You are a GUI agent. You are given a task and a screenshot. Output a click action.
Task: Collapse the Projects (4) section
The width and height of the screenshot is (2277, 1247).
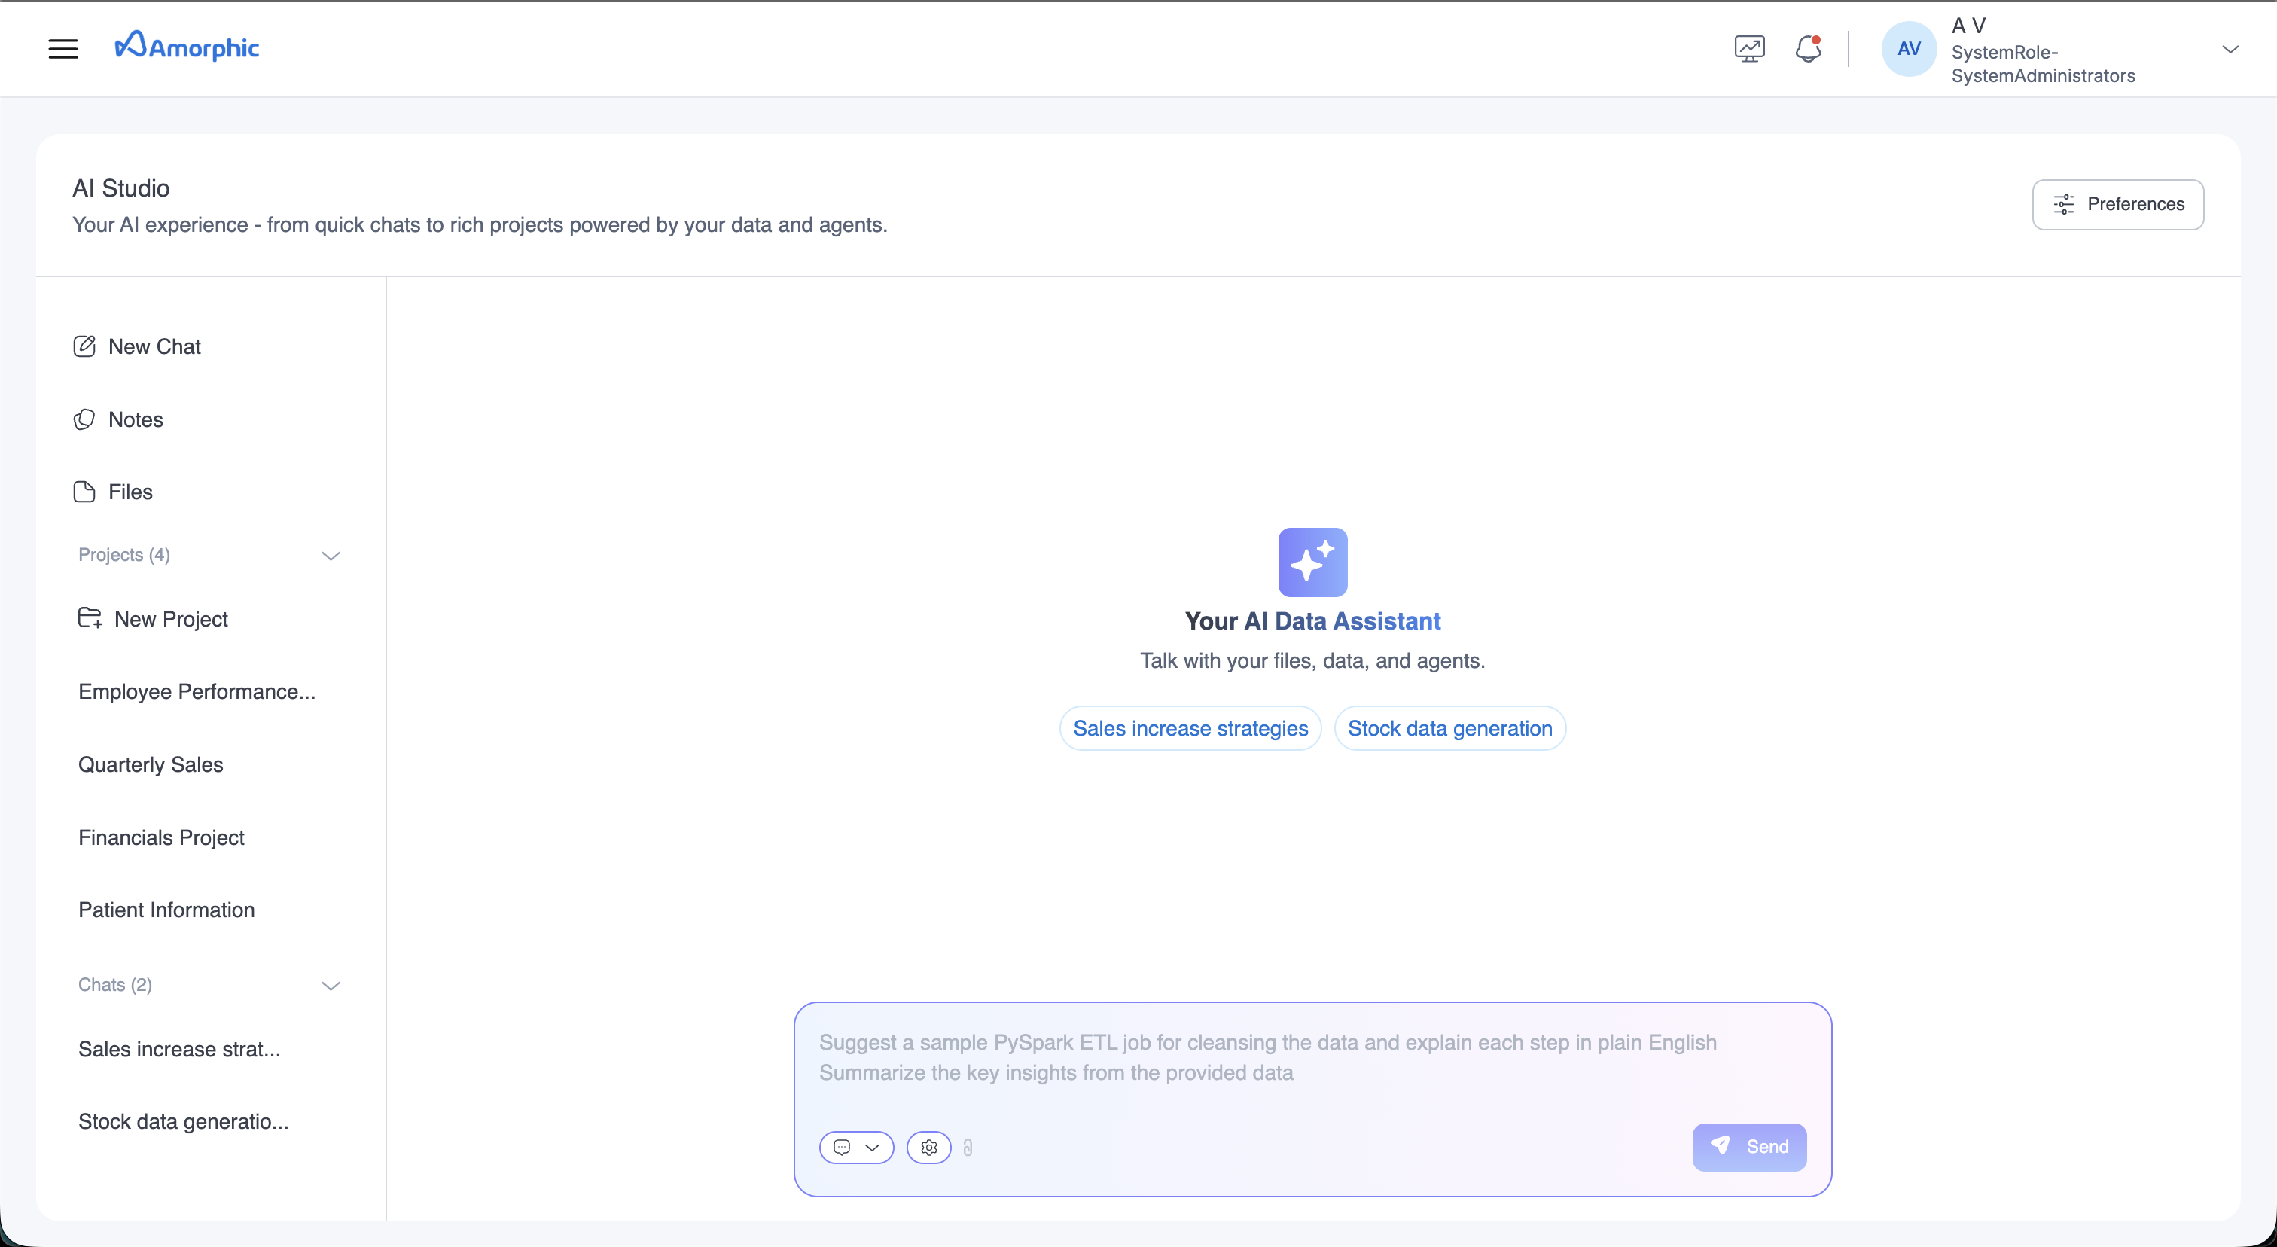pos(331,556)
